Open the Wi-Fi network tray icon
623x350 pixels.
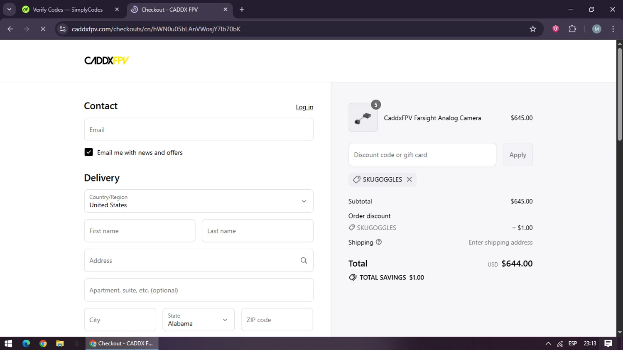coord(560,343)
